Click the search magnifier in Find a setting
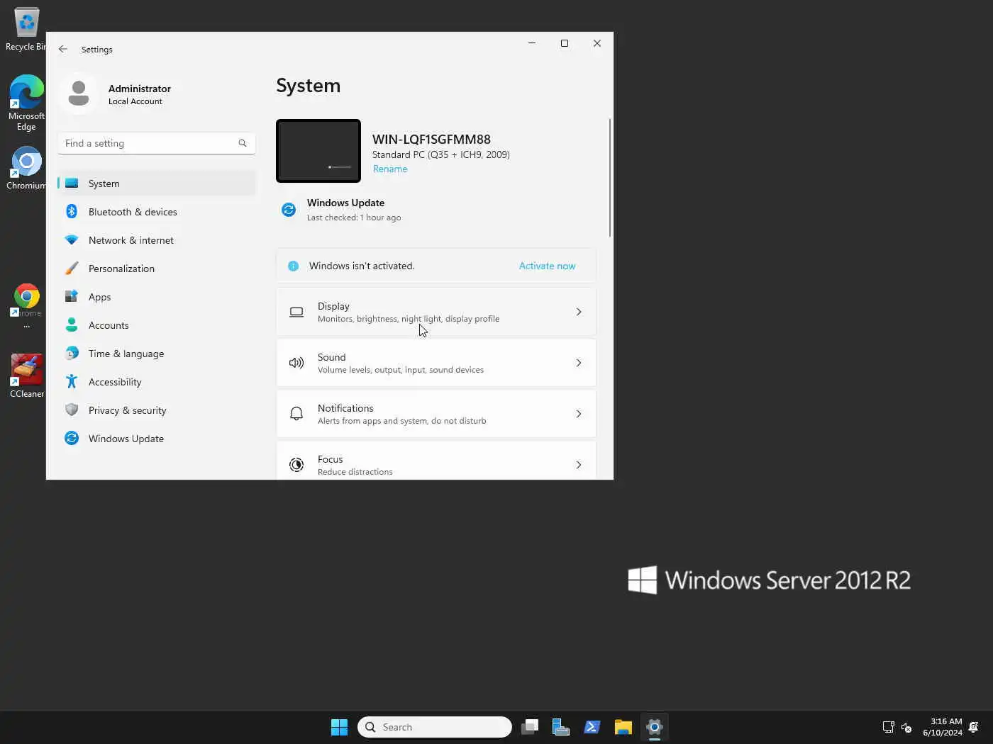Screen dimensions: 993x744 (x=243, y=143)
